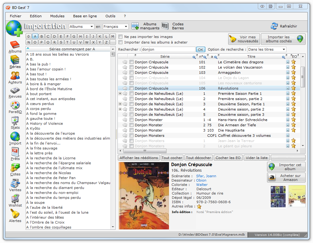
Task: Expand the Donjon de Naheulbeuk Première Saison Partie 1 row
Action: point(120,93)
